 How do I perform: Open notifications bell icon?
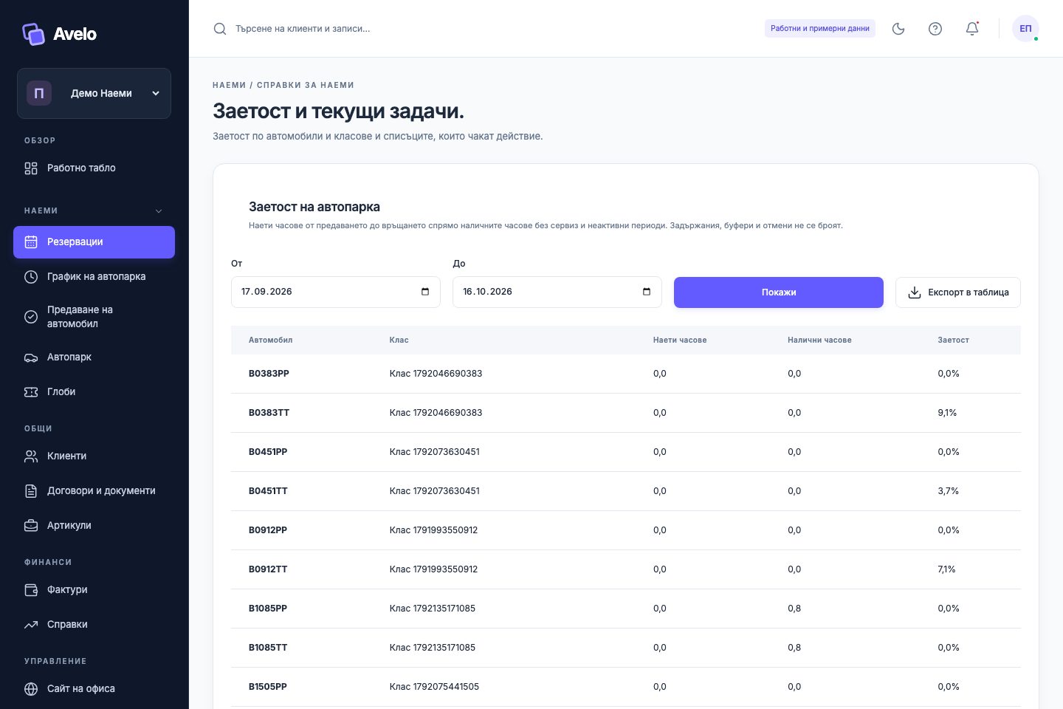[x=972, y=29]
